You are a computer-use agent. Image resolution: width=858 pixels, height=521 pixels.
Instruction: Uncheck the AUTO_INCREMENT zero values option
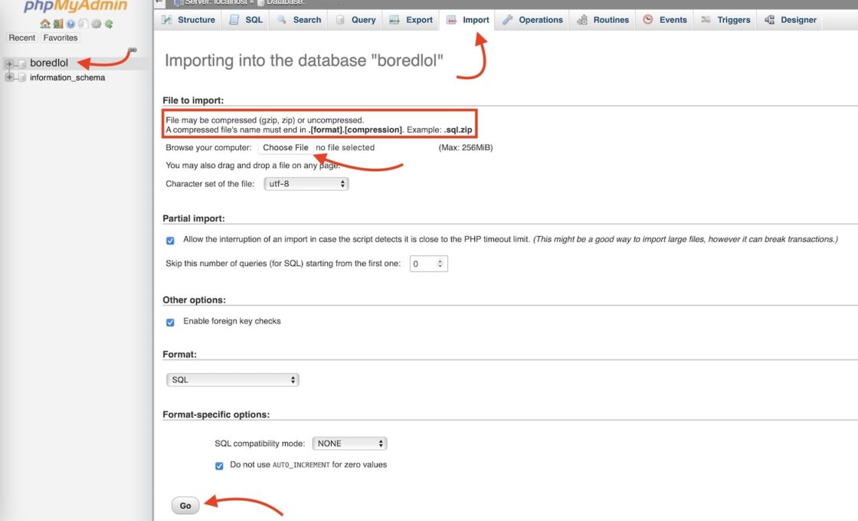tap(219, 465)
